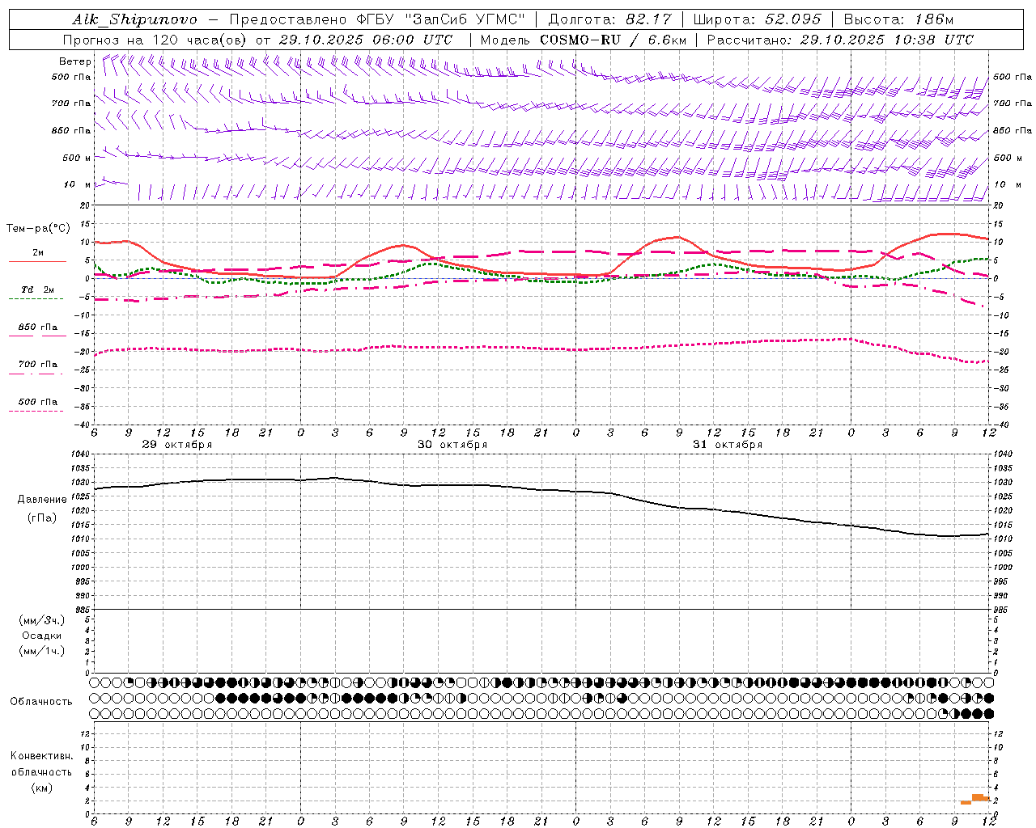Click the orange convective cloud bar
The width and height of the screenshot is (1036, 828).
(x=977, y=799)
